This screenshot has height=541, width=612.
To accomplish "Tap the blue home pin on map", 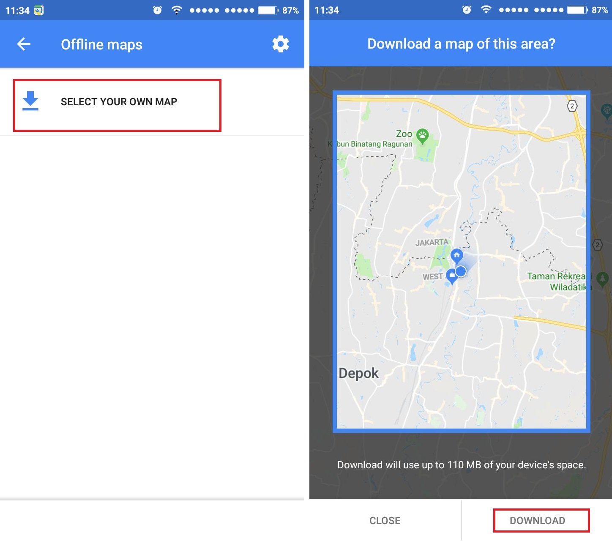I will (456, 256).
